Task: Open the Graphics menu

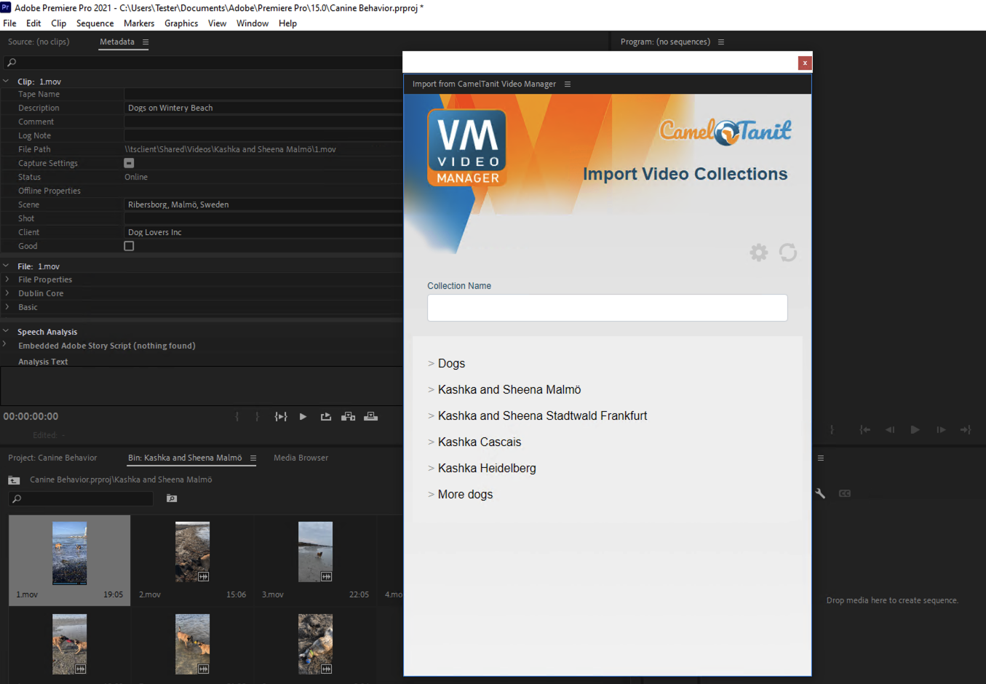Action: [x=181, y=23]
